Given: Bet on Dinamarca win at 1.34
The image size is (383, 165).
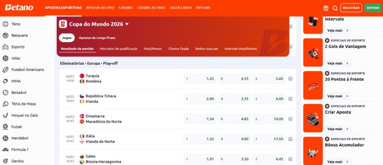Looking at the screenshot, I should point(200,119).
